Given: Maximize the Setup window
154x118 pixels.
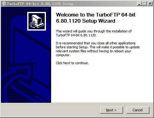Looking at the screenshot, I should pos(144,4).
